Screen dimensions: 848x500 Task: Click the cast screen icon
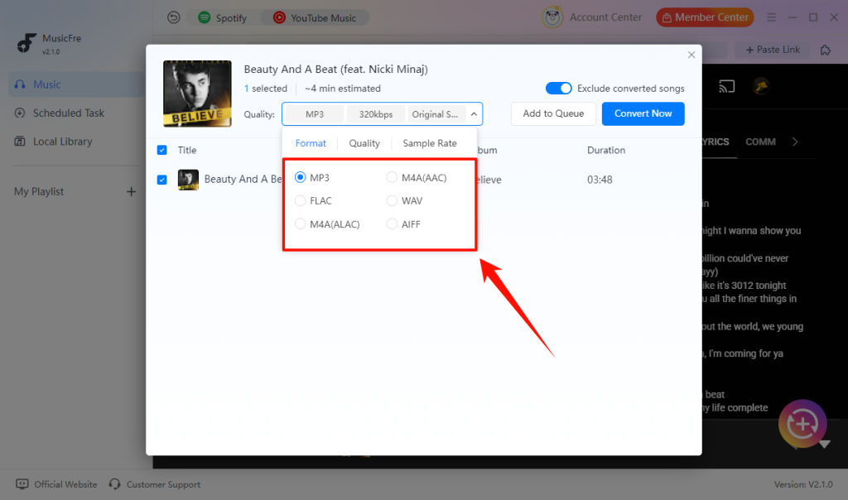coord(726,86)
